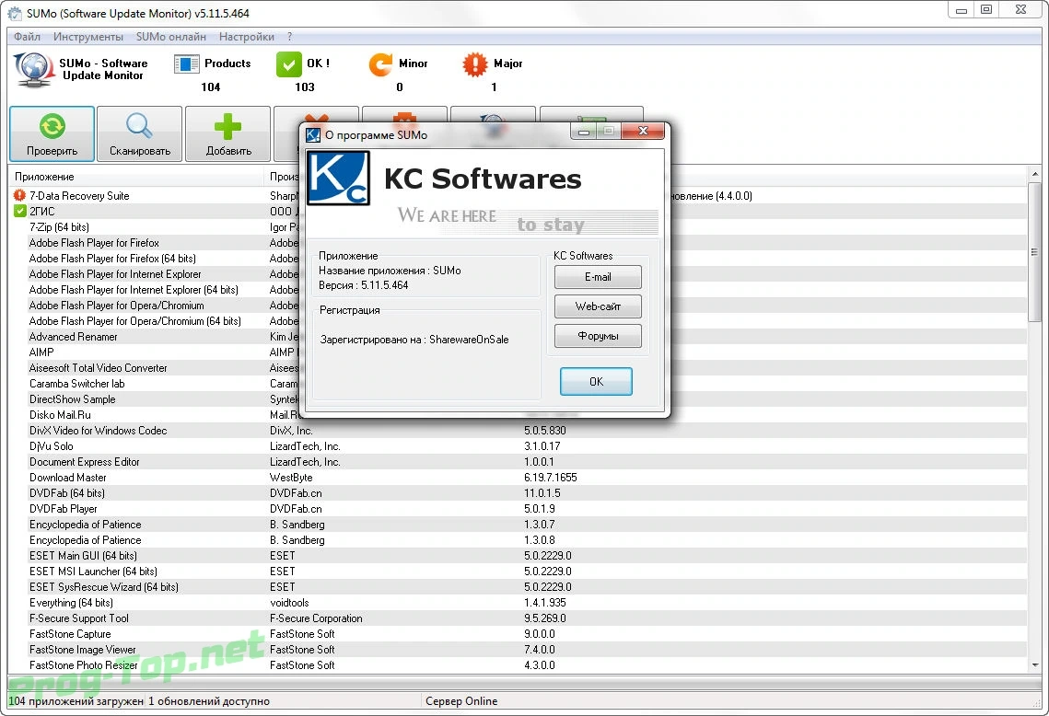Click the E-mail button in about dialog
1049x716 pixels.
click(x=598, y=277)
